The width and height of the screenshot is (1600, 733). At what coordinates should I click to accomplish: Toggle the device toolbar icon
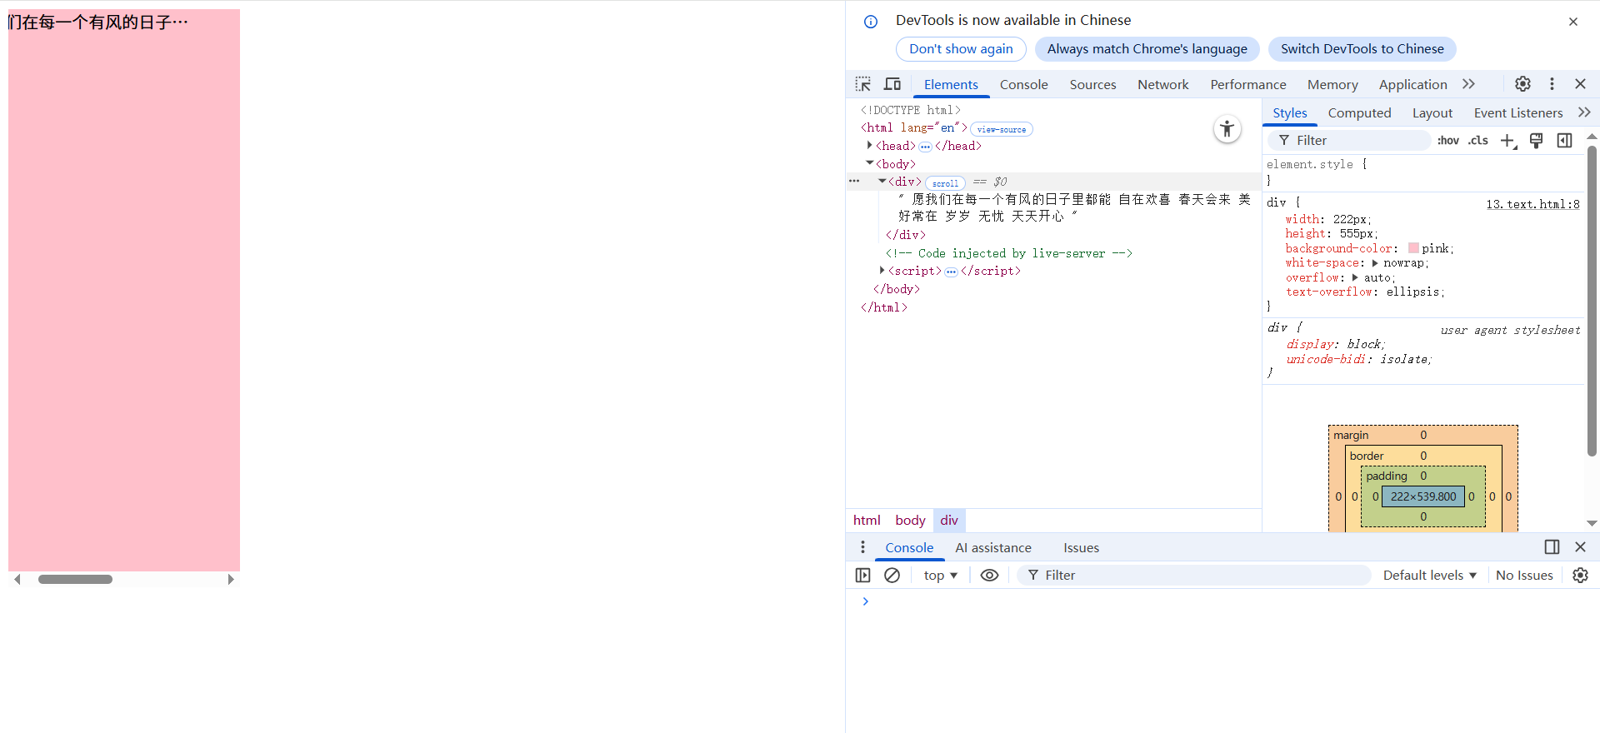click(892, 84)
